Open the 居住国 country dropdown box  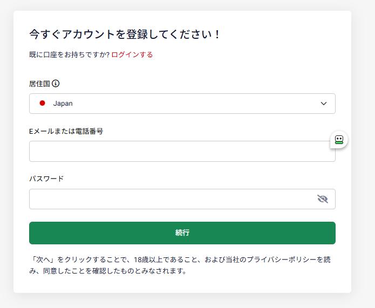pyautogui.click(x=182, y=104)
